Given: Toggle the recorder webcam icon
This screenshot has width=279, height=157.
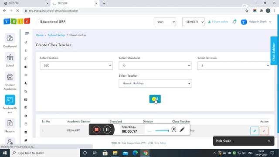Looking at the screenshot, I should pos(174,130).
